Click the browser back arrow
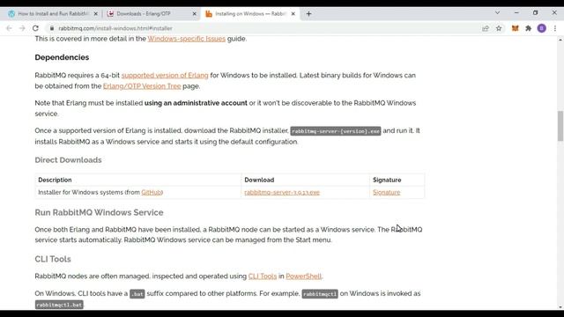 10,28
